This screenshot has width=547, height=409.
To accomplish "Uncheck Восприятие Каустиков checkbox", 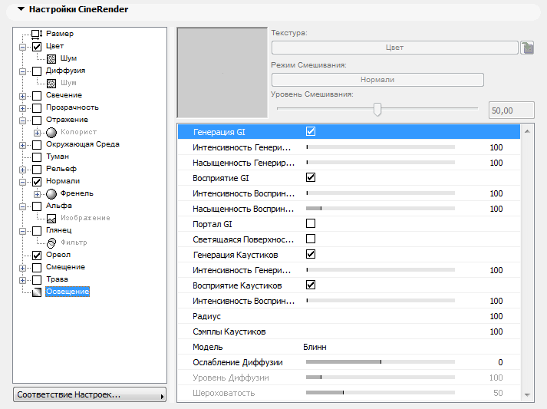I will click(x=311, y=285).
